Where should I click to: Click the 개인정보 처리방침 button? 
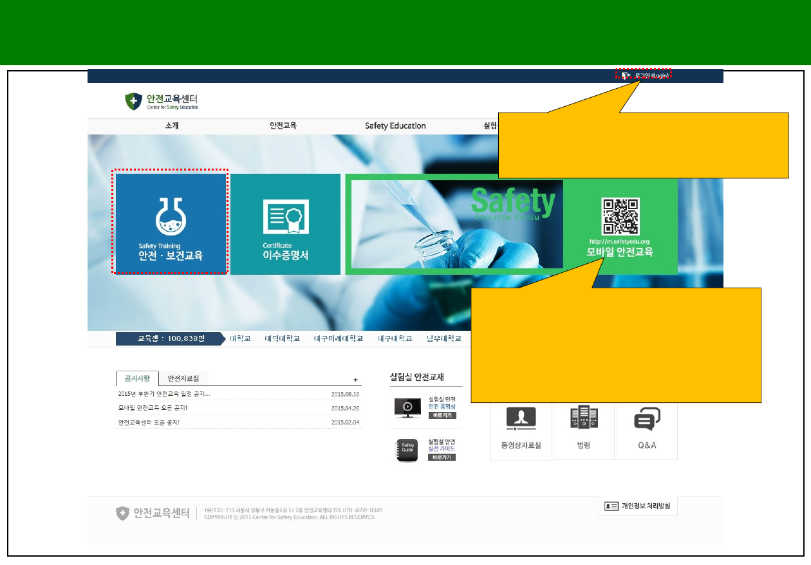coord(638,506)
